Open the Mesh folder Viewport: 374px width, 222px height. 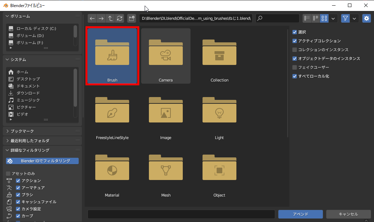(x=166, y=171)
